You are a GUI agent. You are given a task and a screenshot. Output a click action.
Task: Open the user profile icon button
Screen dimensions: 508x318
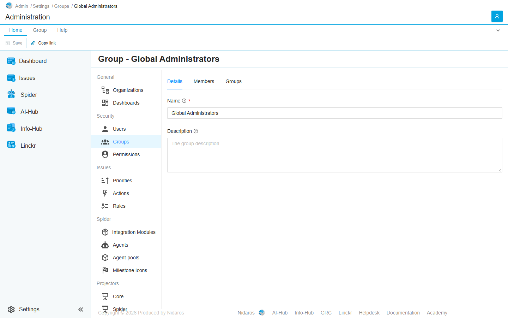tap(497, 16)
